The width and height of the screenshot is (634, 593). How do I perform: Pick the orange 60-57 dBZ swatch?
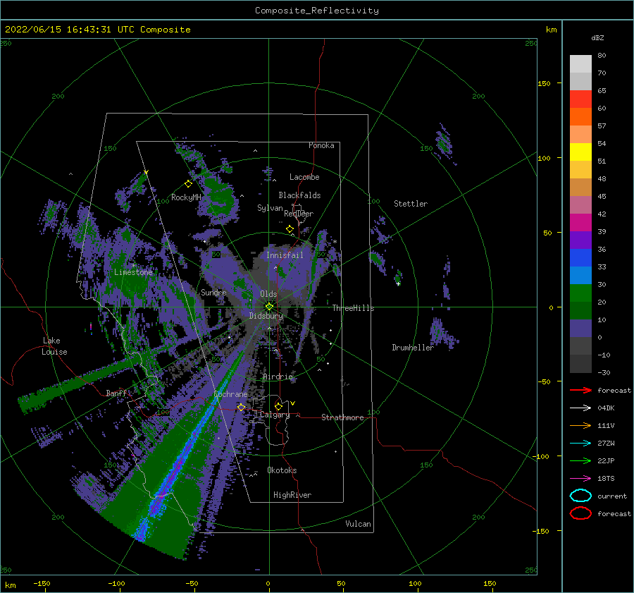coord(580,116)
